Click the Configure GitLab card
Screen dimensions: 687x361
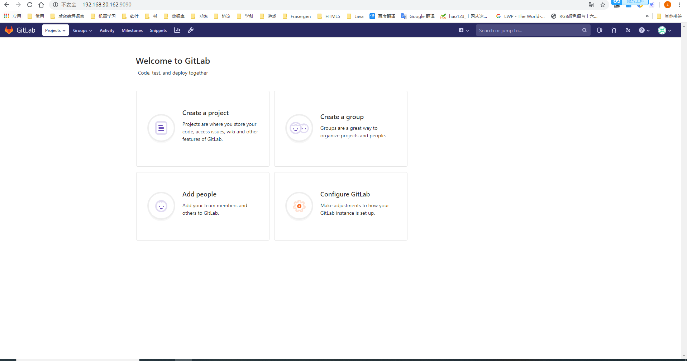point(340,206)
